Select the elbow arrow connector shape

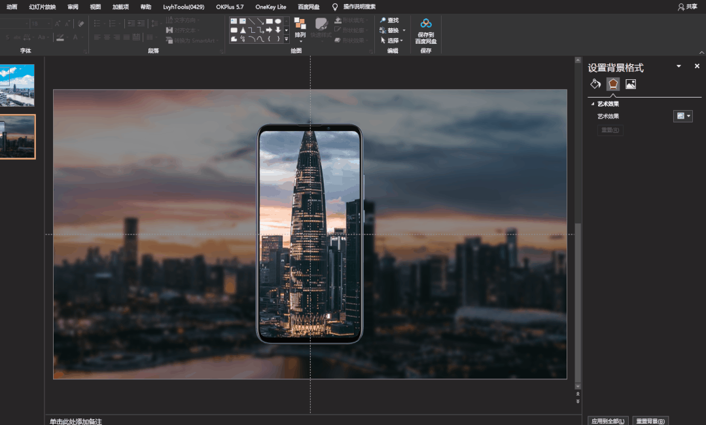point(260,30)
